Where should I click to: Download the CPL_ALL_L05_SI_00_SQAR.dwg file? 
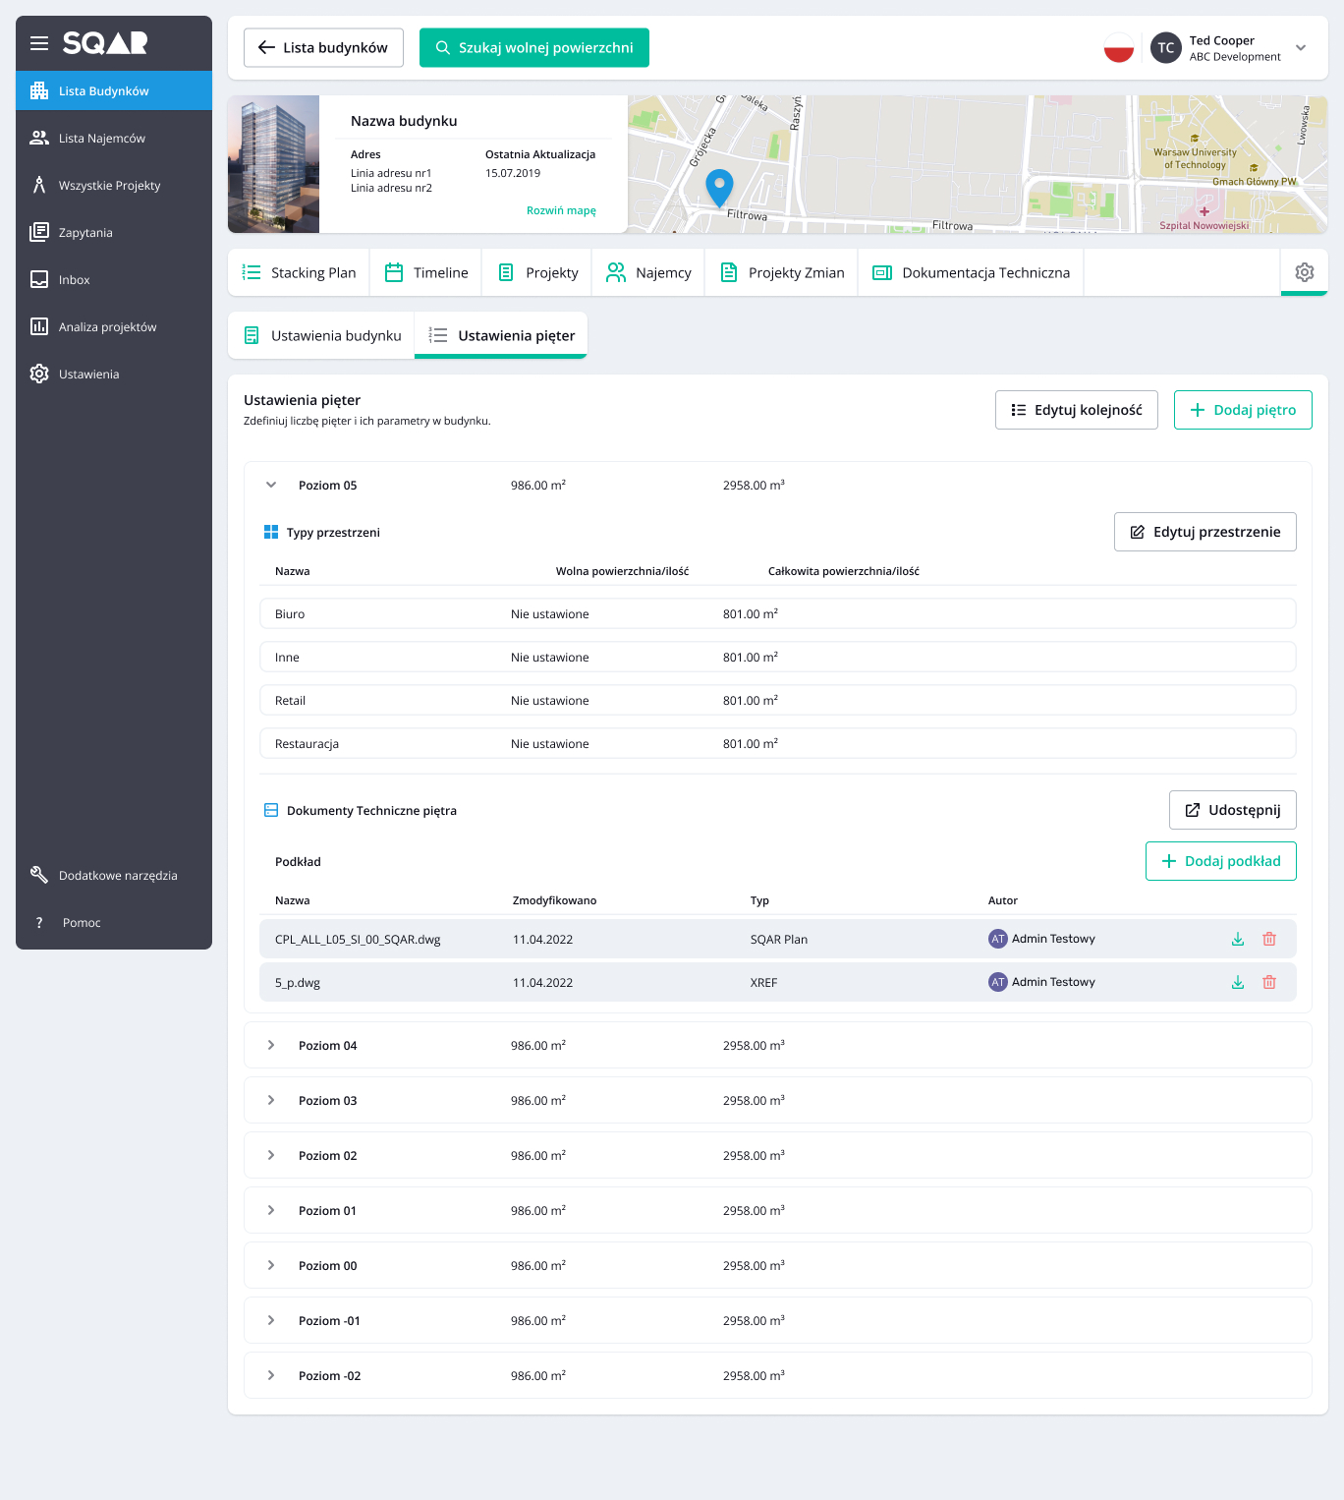click(x=1238, y=939)
